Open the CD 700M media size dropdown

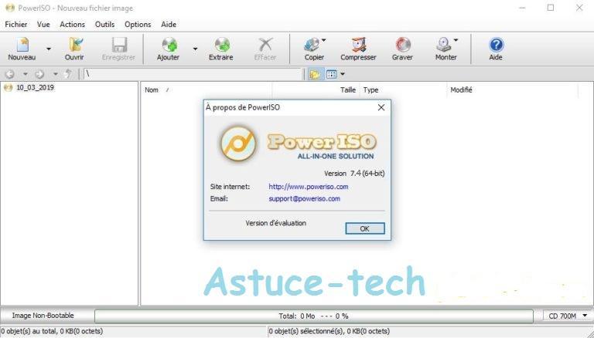tap(568, 316)
